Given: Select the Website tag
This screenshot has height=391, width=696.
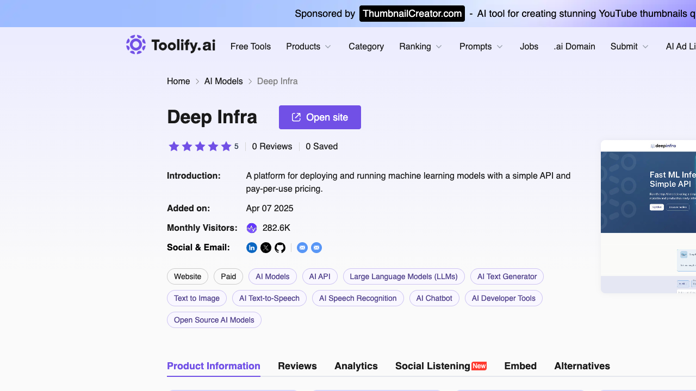Looking at the screenshot, I should point(188,276).
